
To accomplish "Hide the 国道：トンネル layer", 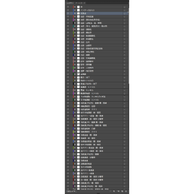I will 68,90.
